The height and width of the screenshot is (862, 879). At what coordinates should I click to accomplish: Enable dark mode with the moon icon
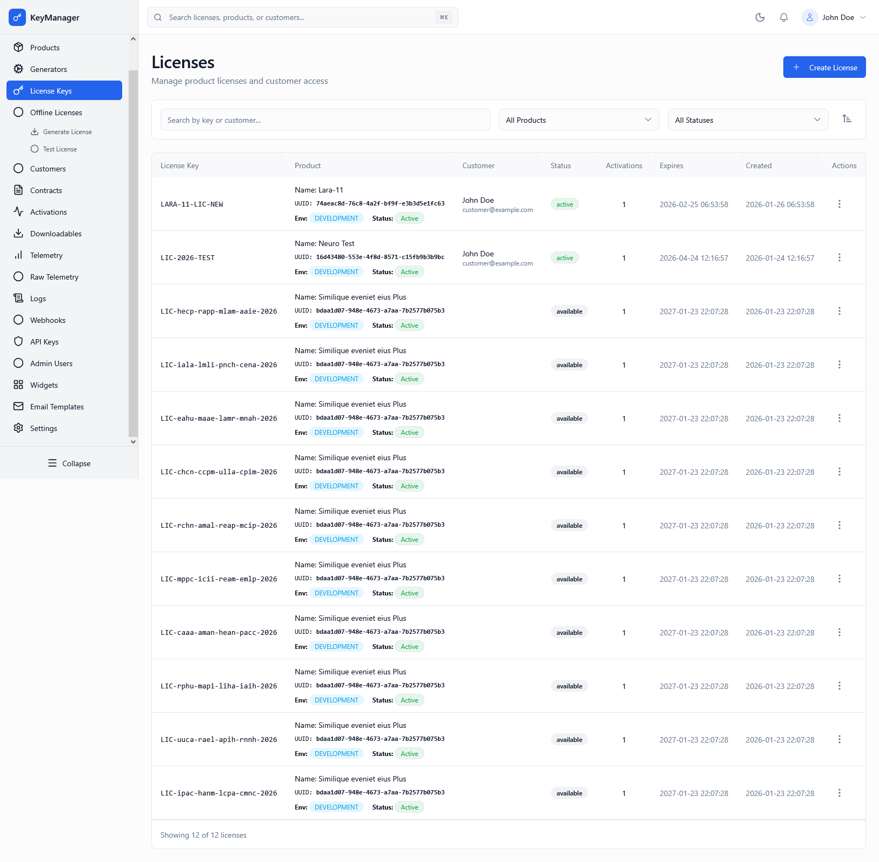click(760, 17)
